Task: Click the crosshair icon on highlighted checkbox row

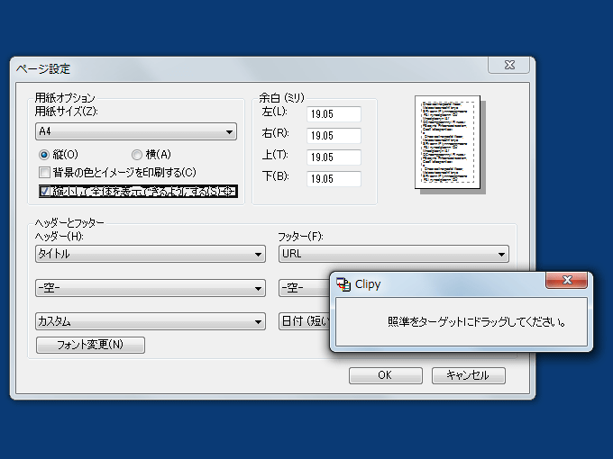Action: (229, 191)
